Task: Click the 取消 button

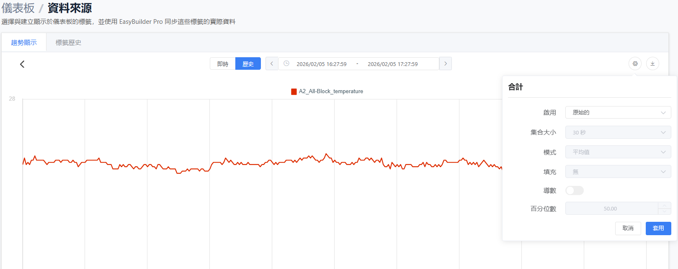Action: (x=628, y=228)
